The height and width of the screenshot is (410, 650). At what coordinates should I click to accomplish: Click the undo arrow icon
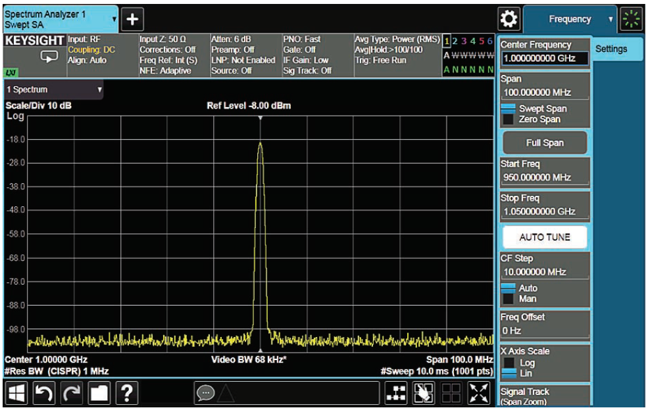click(x=45, y=392)
